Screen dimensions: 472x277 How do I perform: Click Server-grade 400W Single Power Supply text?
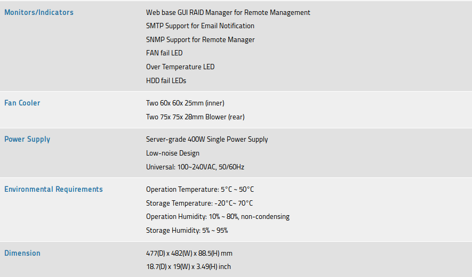tap(207, 140)
